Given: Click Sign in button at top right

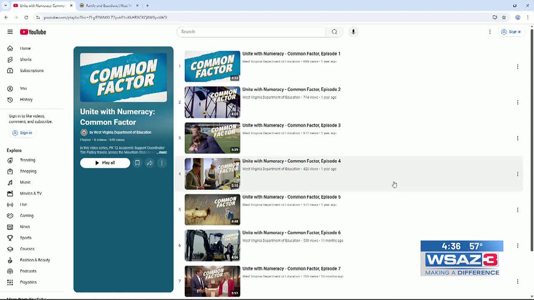Looking at the screenshot, I should click(511, 32).
